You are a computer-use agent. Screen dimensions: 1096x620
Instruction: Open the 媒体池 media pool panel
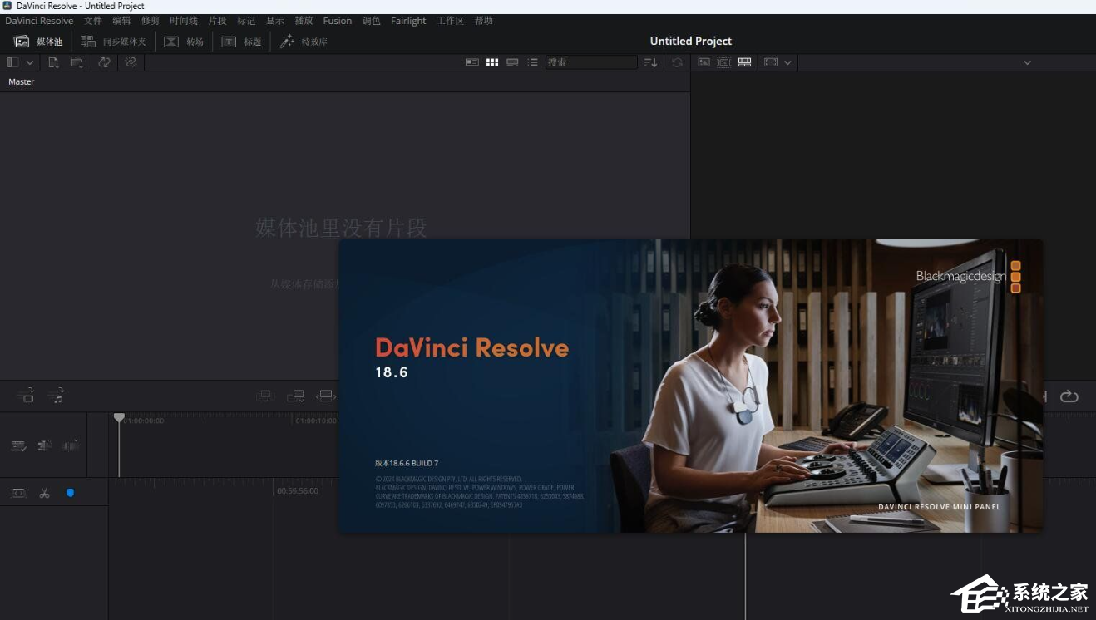pyautogui.click(x=39, y=42)
